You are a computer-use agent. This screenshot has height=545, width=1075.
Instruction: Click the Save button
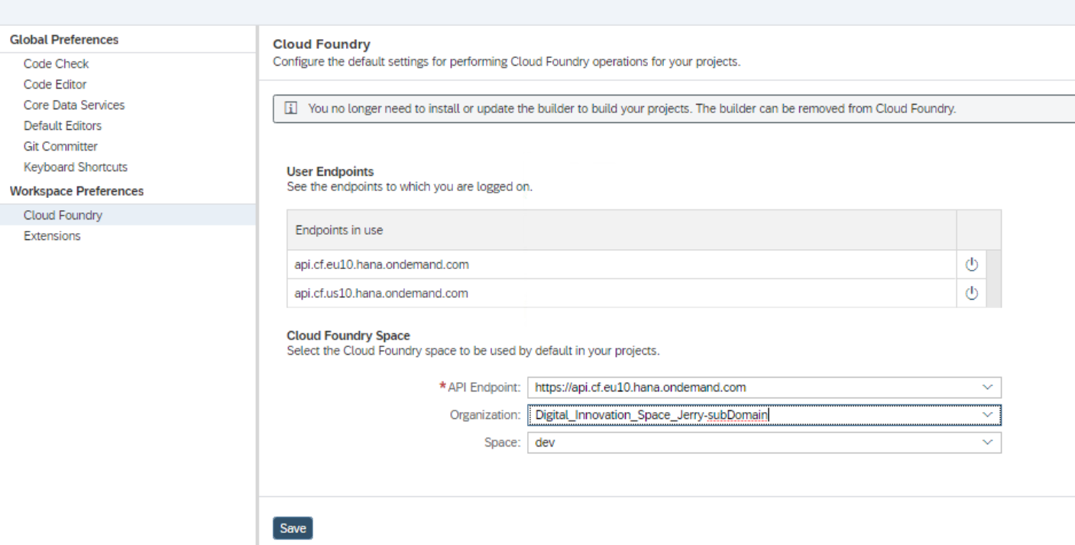point(293,528)
